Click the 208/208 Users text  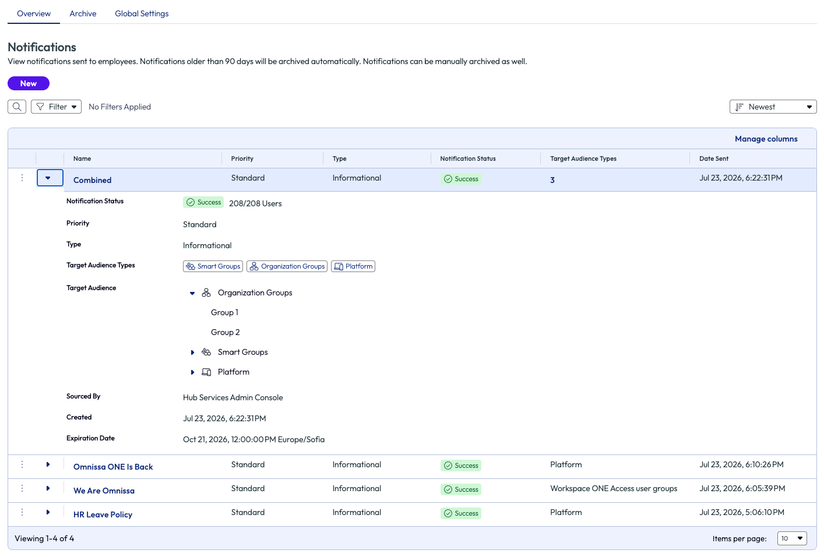(255, 203)
